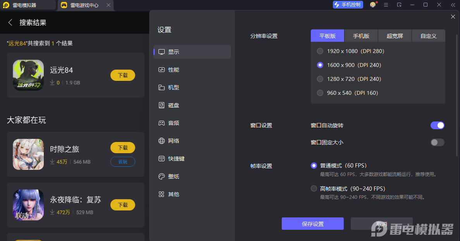
Task: Switch to the 雷电模拟器 tab
Action: click(x=28, y=5)
